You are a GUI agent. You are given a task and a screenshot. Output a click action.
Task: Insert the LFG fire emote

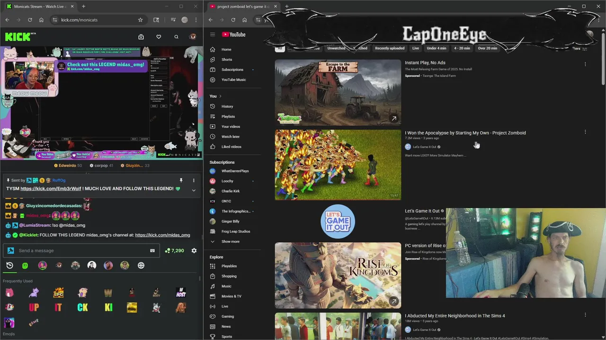pos(59,293)
